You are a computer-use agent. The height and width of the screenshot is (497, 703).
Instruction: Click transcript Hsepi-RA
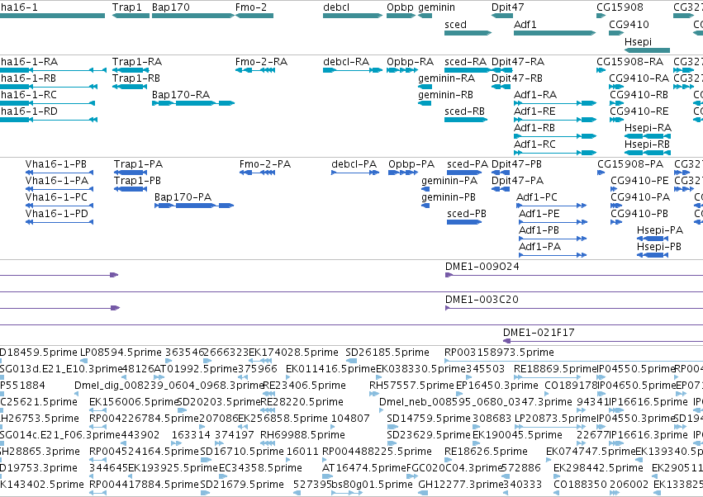coord(648,136)
